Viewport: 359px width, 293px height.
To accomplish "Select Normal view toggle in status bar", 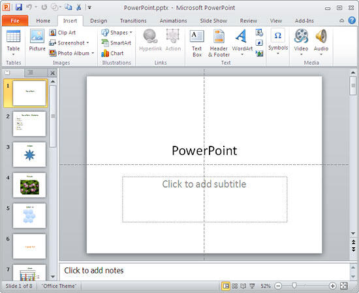I will [226, 286].
